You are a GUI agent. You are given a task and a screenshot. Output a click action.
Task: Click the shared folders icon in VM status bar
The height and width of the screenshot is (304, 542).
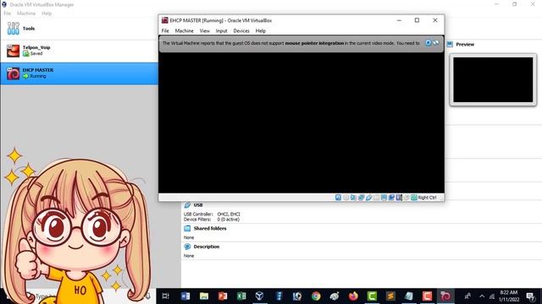coord(376,198)
